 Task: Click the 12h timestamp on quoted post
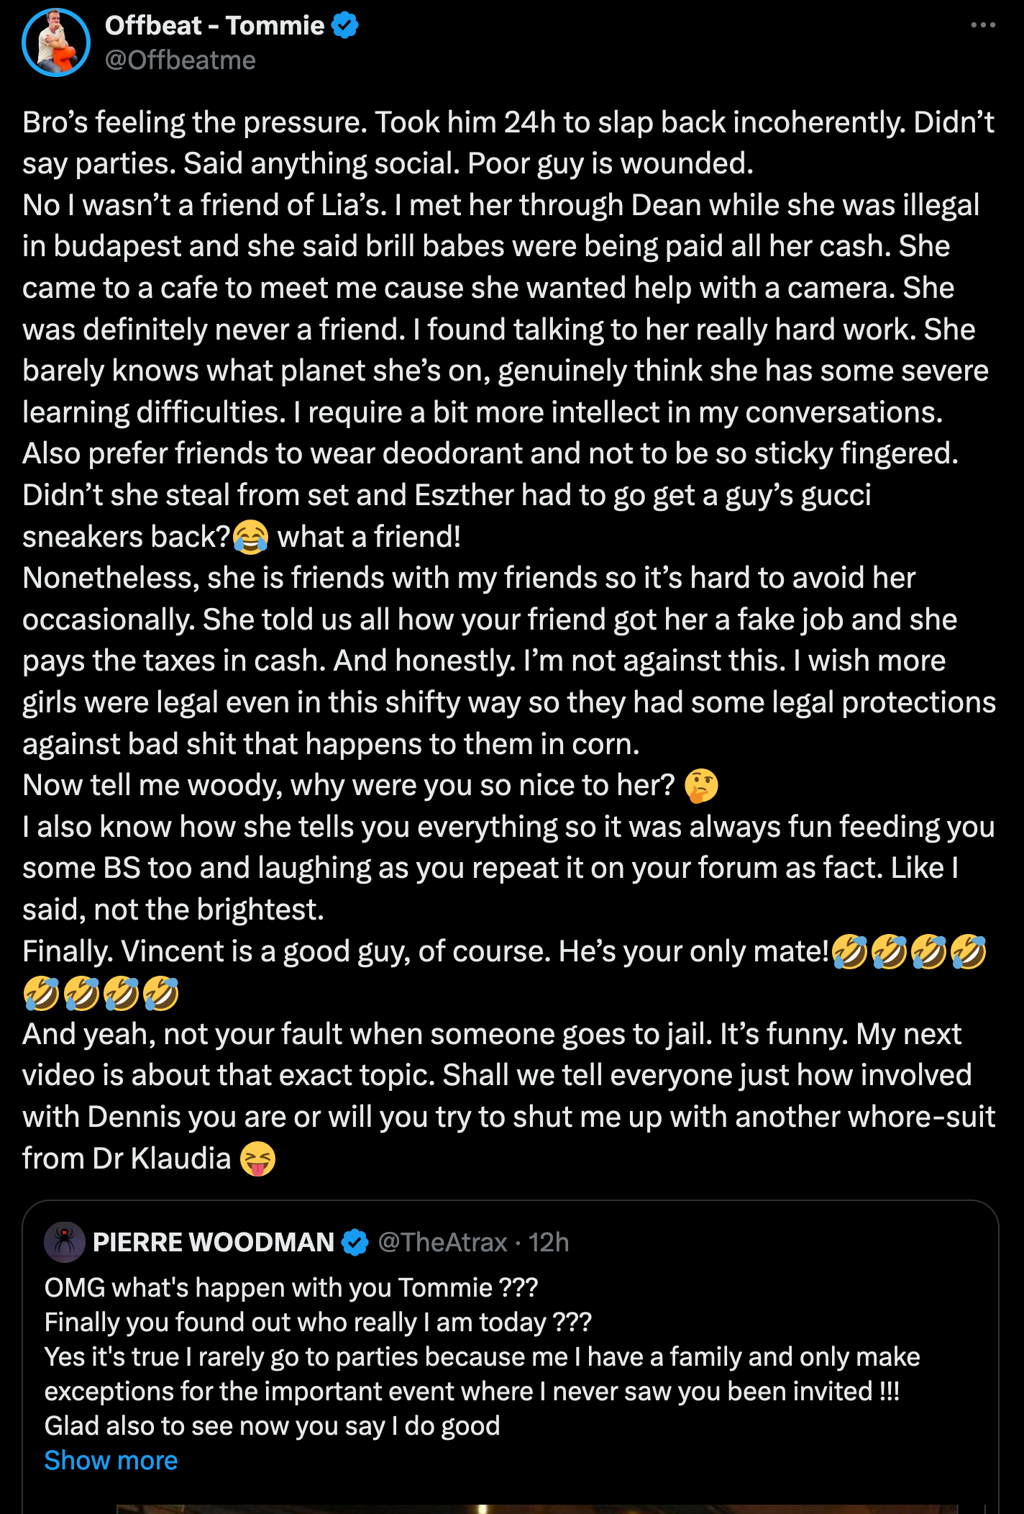pos(549,1242)
